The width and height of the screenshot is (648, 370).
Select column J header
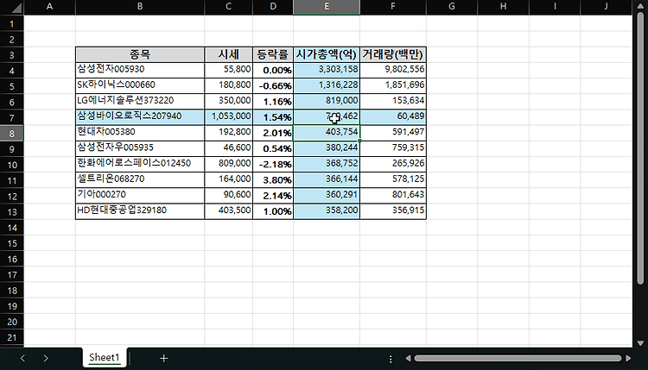(x=607, y=7)
